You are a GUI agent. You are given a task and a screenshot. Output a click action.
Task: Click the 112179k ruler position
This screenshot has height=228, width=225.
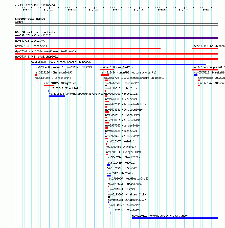click(117, 10)
